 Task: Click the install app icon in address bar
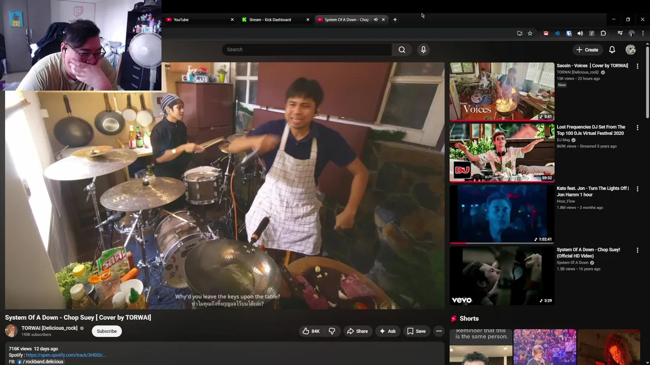point(519,33)
